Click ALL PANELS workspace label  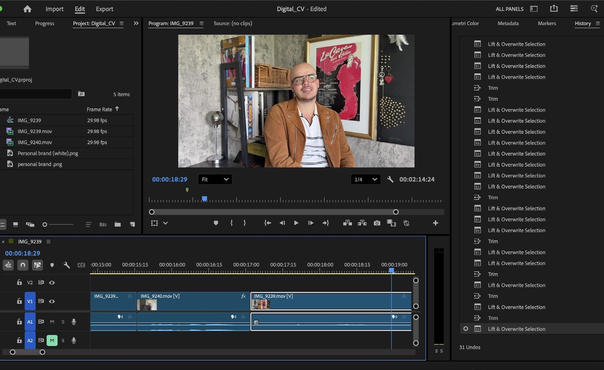pyautogui.click(x=509, y=9)
